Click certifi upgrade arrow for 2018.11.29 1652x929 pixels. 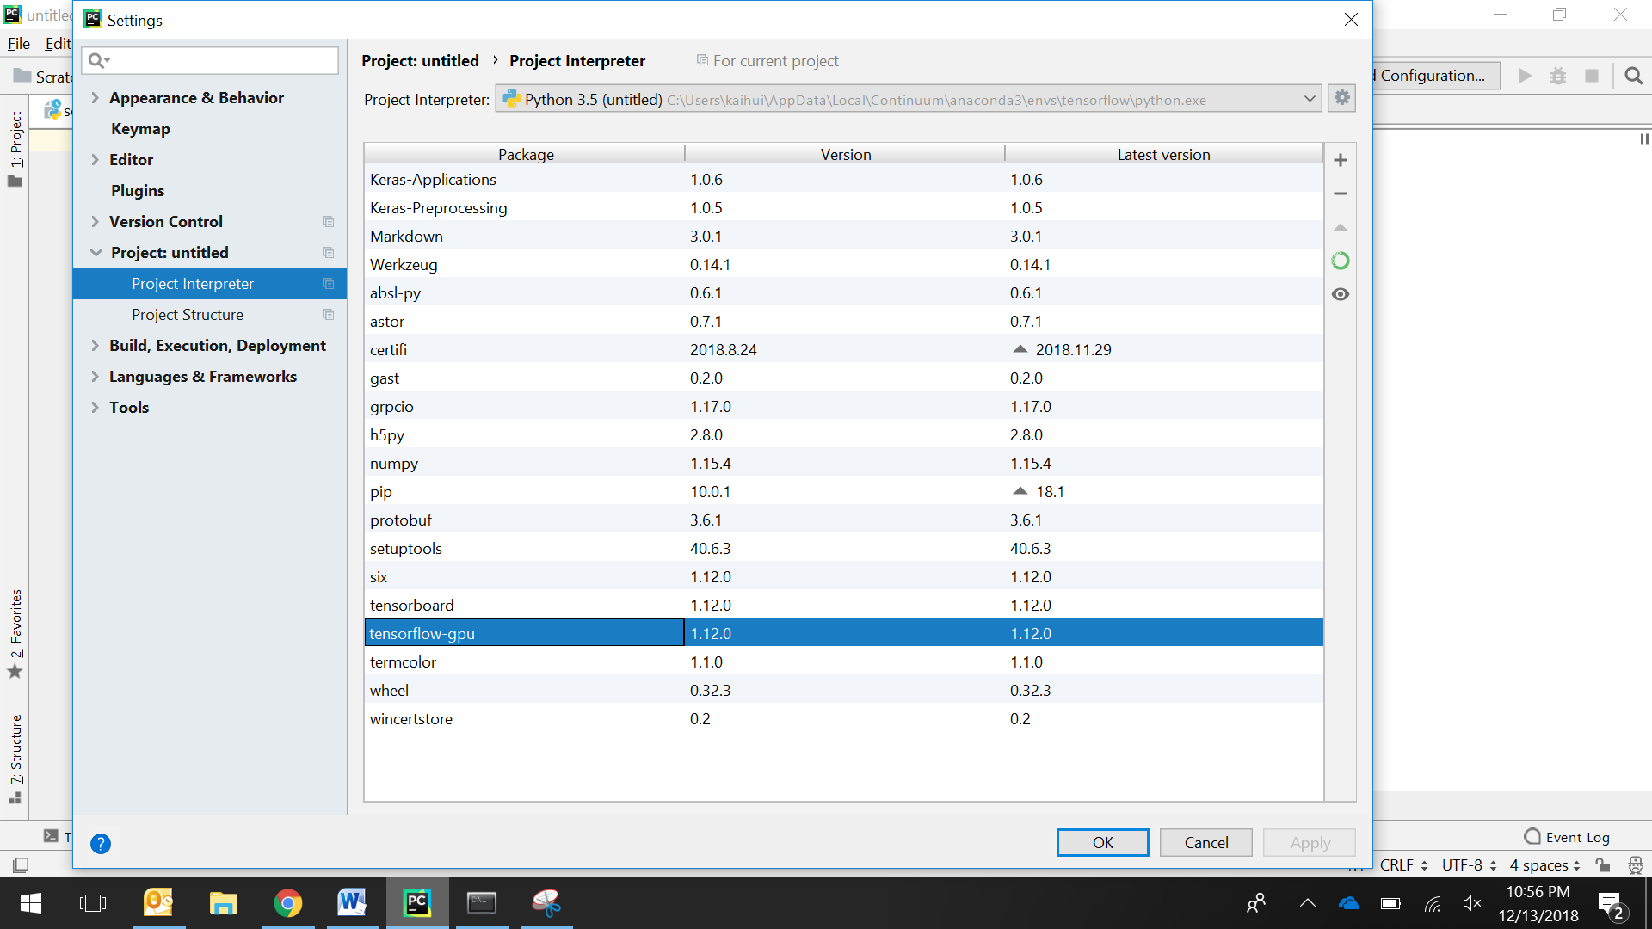(1020, 349)
